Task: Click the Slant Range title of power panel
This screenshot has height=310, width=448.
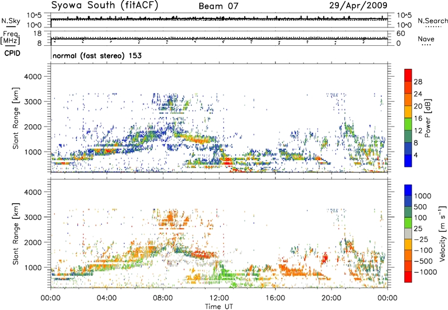Action: [x=16, y=118]
